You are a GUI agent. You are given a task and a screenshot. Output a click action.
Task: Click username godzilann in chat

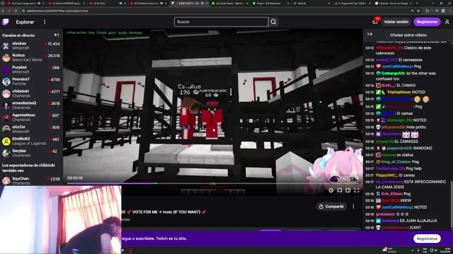(x=385, y=214)
